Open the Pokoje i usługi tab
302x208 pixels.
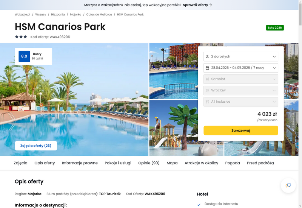tap(118, 163)
